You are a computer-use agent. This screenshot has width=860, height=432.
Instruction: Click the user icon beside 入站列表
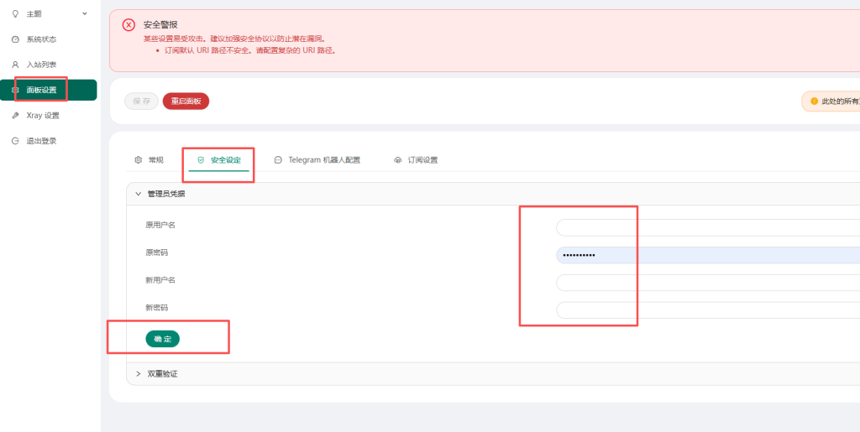(15, 65)
